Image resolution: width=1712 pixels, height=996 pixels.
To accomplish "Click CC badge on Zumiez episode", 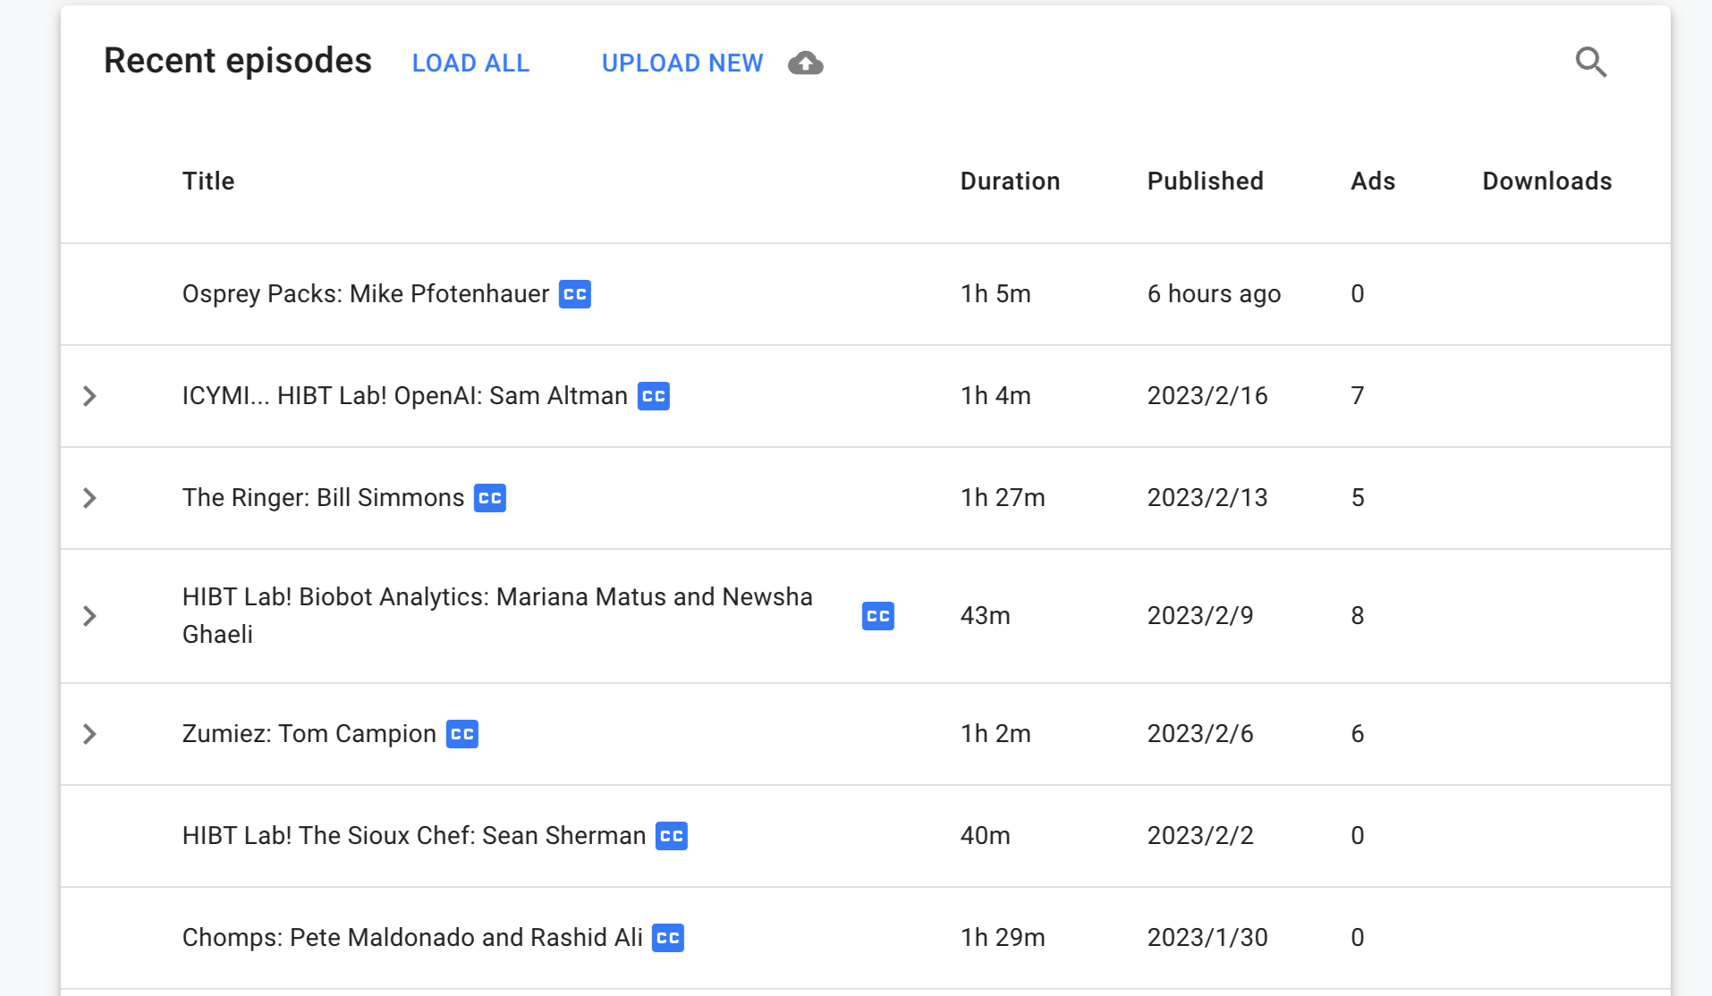I will point(462,734).
